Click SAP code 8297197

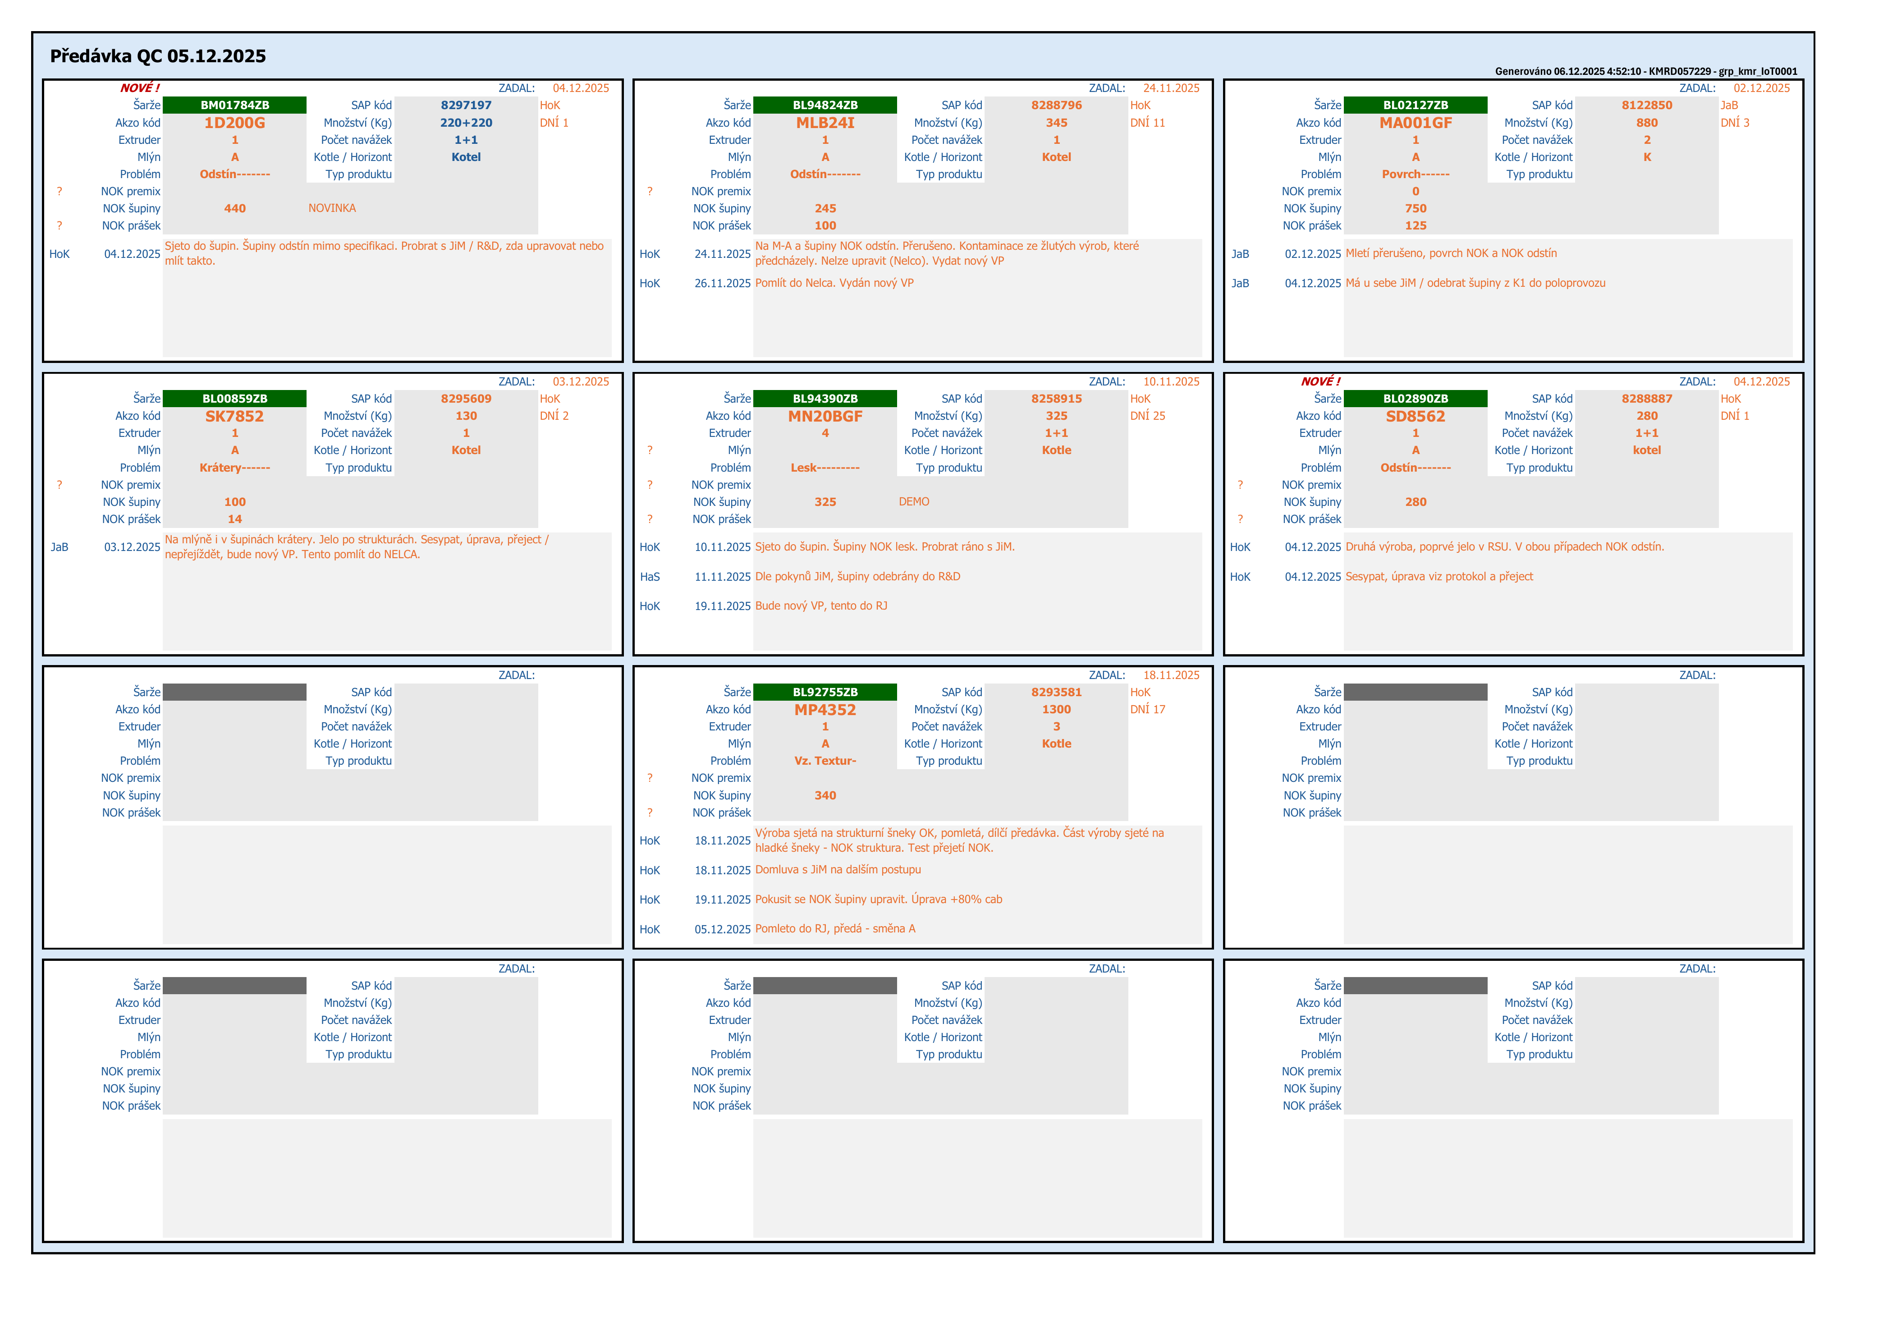pos(466,105)
